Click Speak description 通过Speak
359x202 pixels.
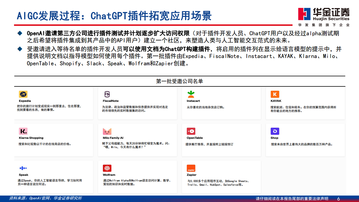click(50, 183)
